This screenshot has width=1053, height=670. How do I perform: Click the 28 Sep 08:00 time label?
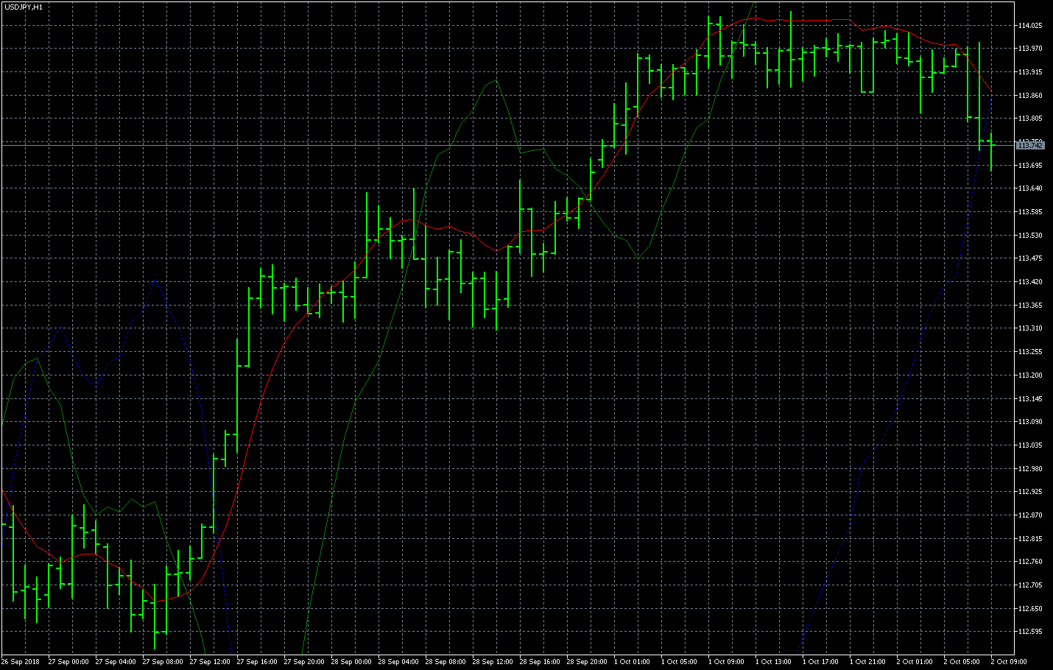pyautogui.click(x=445, y=662)
